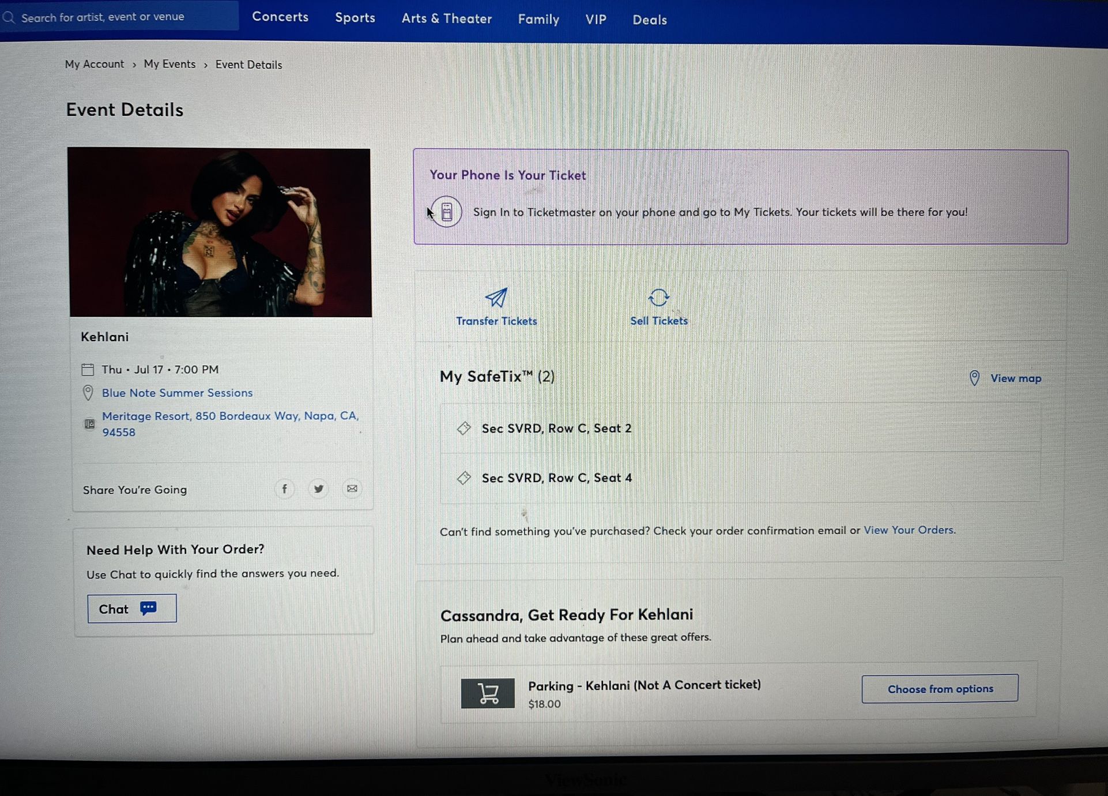The image size is (1108, 796).
Task: Select the Sell Tickets label
Action: [x=659, y=321]
